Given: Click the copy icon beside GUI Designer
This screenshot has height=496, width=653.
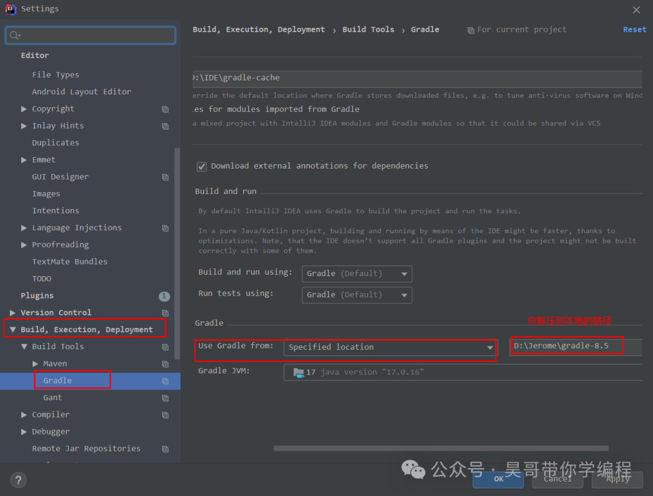Looking at the screenshot, I should click(165, 176).
